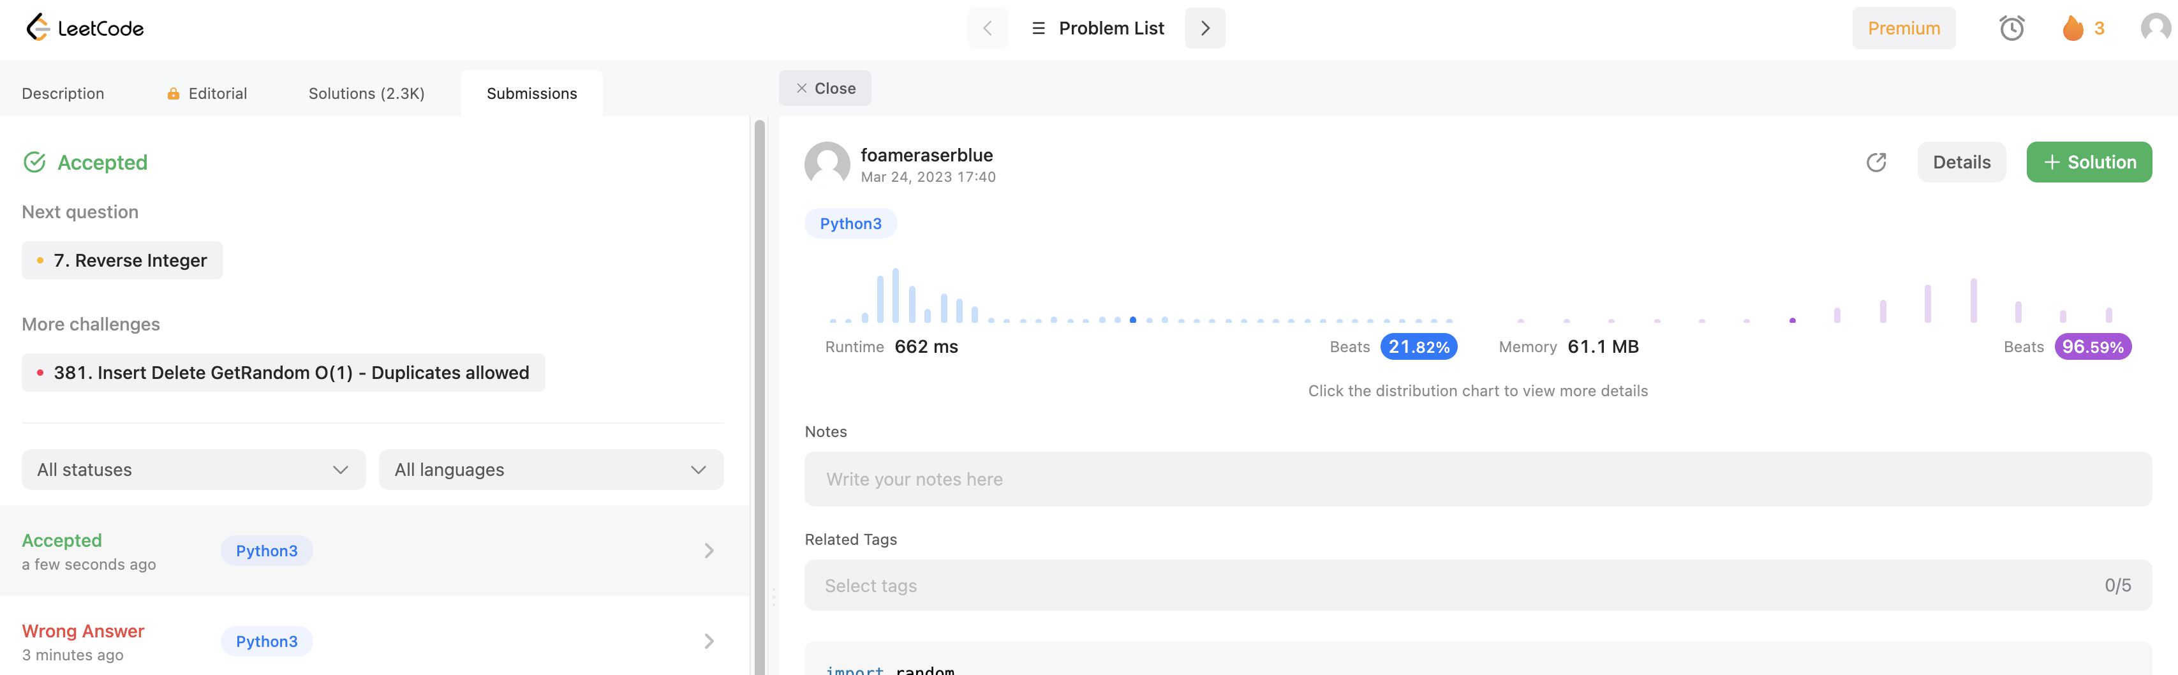This screenshot has height=675, width=2178.
Task: Open the user profile avatar menu
Action: point(2155,28)
